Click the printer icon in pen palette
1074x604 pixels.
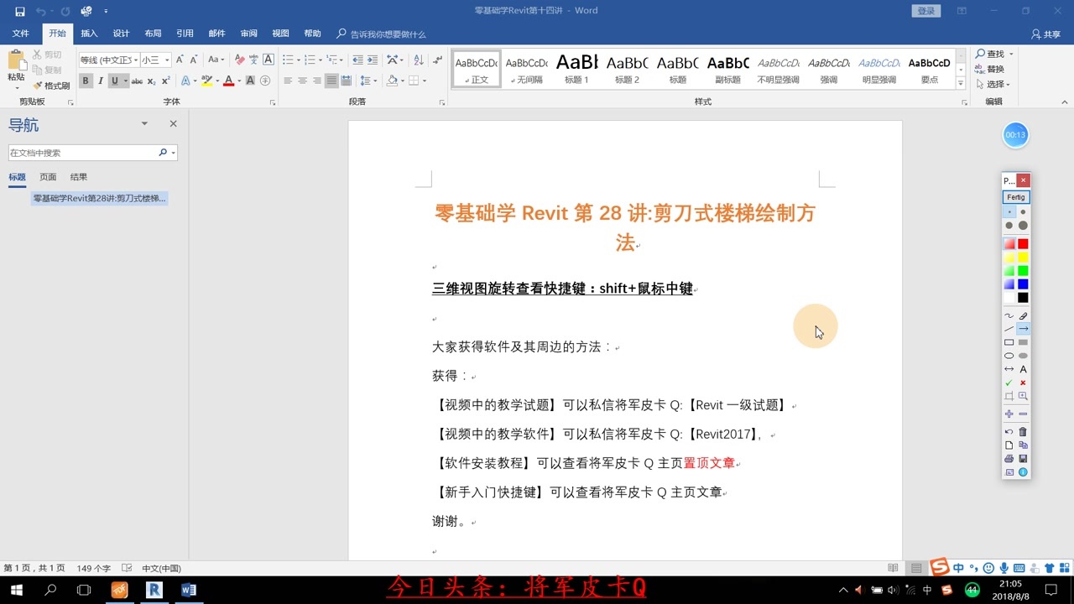[x=1009, y=459]
